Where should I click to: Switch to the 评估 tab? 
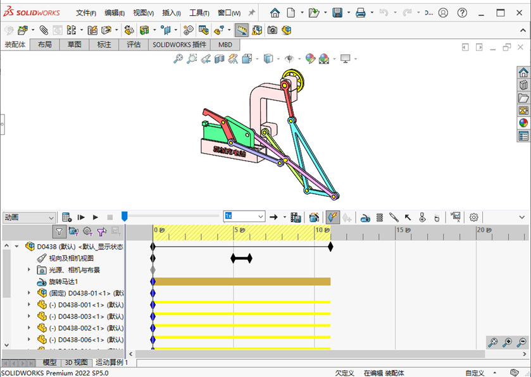134,45
